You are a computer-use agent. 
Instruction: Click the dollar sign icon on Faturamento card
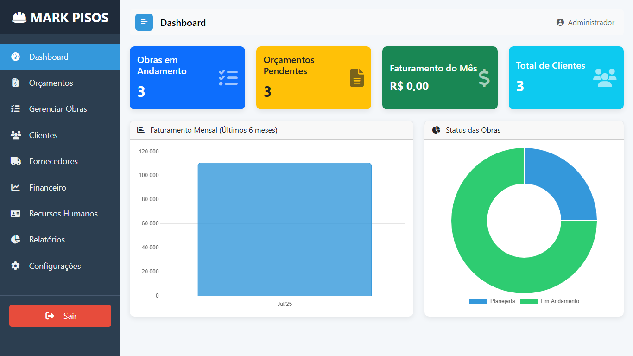(484, 78)
